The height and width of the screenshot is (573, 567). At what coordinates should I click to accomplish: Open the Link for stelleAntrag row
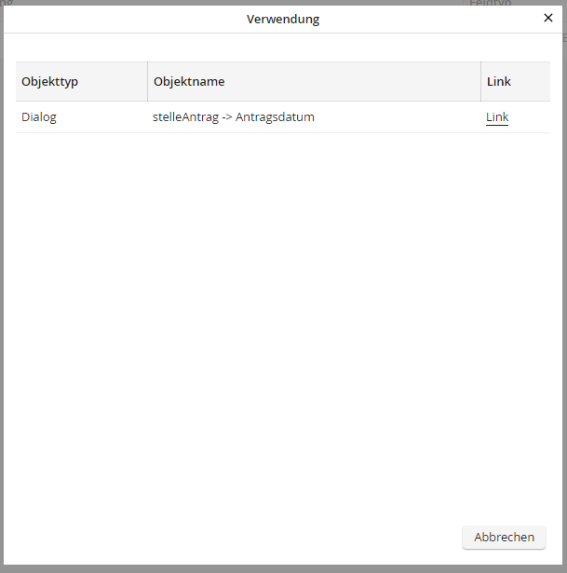pyautogui.click(x=497, y=117)
